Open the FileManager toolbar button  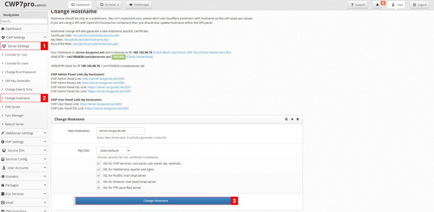pos(139,5)
